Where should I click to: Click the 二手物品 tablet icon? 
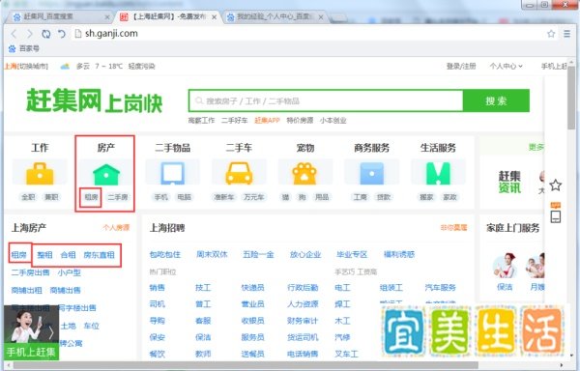click(172, 173)
